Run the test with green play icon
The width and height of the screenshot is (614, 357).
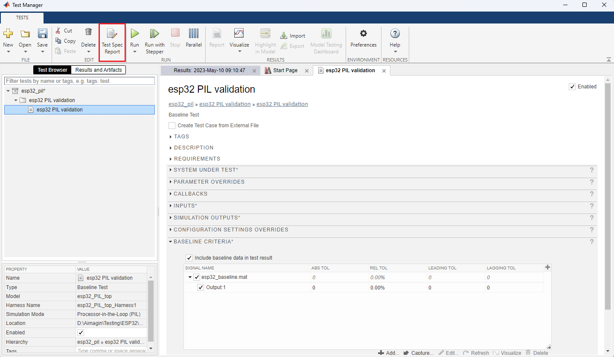pyautogui.click(x=135, y=33)
